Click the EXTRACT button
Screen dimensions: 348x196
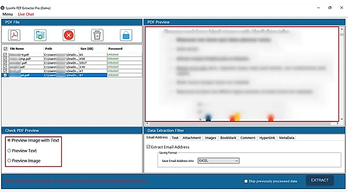tap(320, 180)
